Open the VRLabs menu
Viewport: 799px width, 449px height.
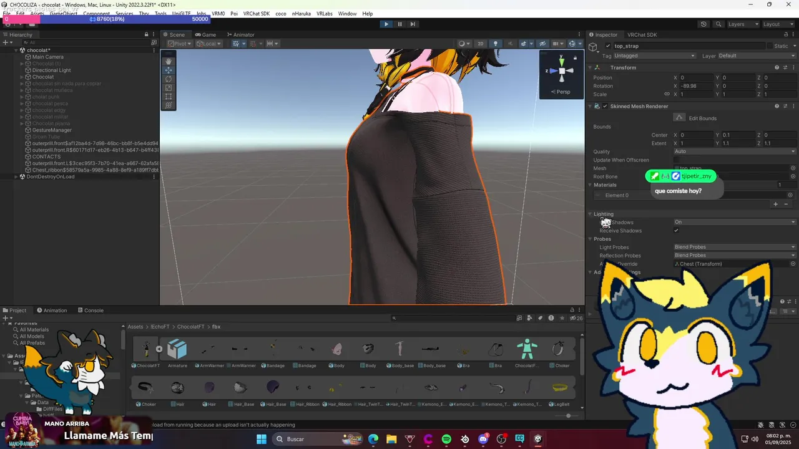point(324,14)
